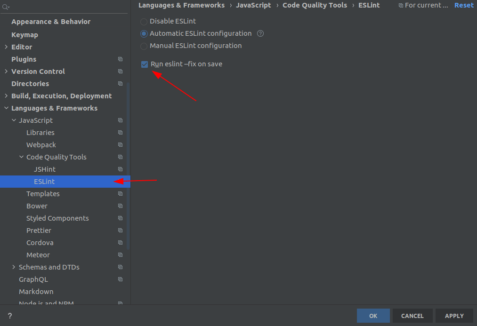Expand Schemas and DTDs node

(14, 267)
